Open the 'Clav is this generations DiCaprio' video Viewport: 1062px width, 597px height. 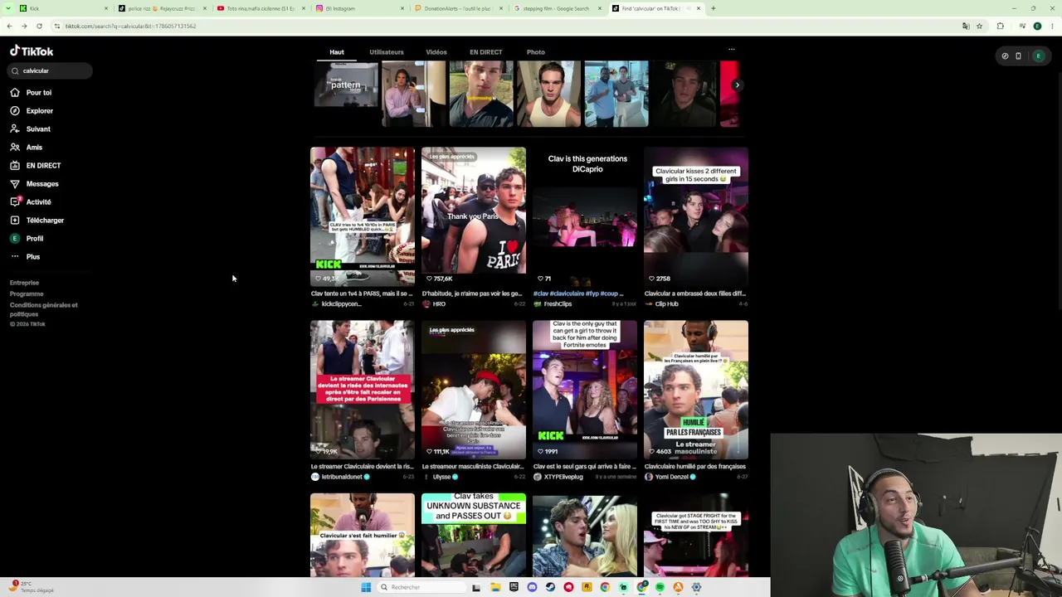point(585,217)
